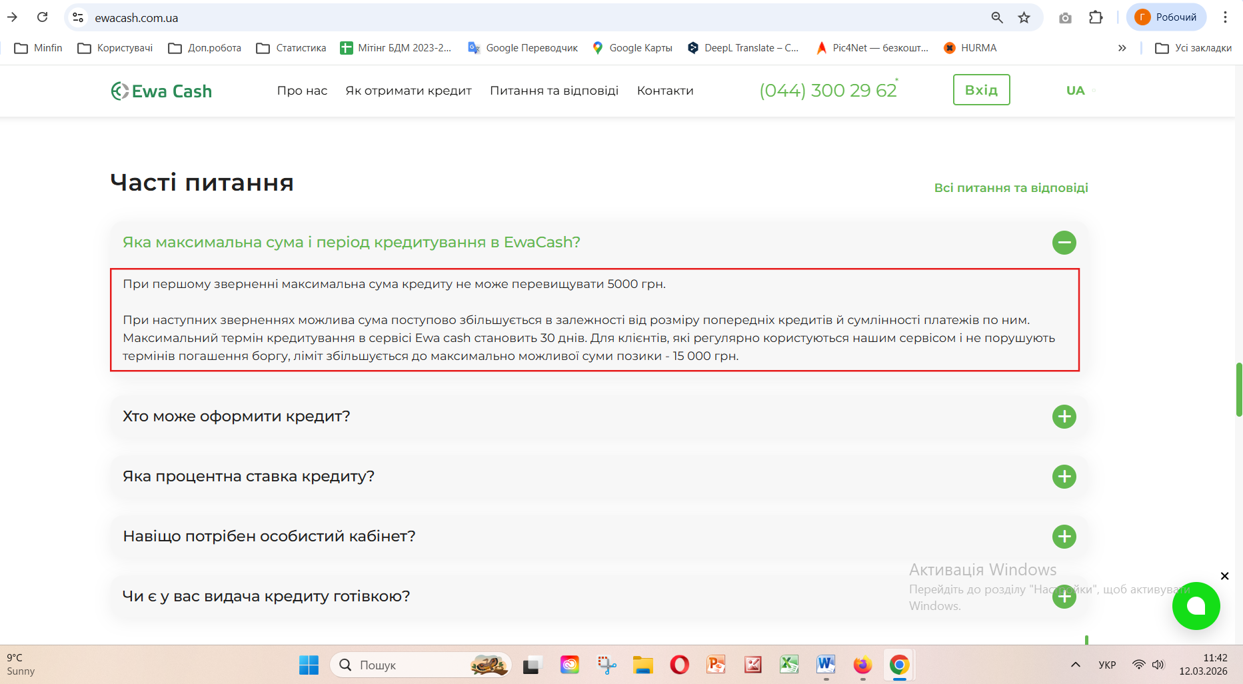The width and height of the screenshot is (1243, 684).
Task: Bookmark this page with the star icon
Action: 1024,17
